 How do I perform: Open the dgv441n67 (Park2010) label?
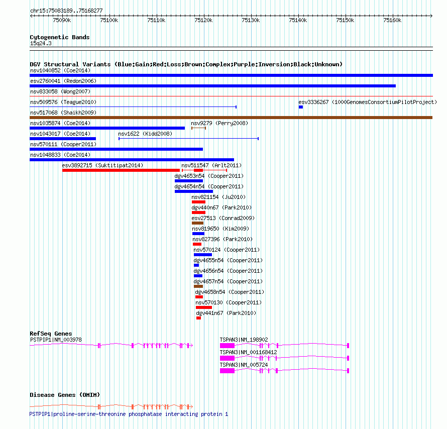click(x=226, y=313)
